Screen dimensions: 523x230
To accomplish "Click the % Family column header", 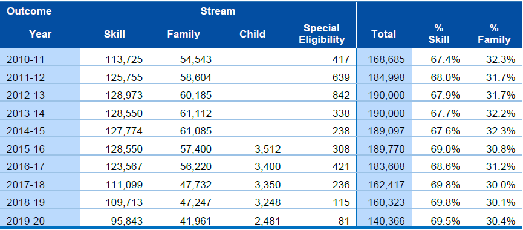I will (494, 34).
